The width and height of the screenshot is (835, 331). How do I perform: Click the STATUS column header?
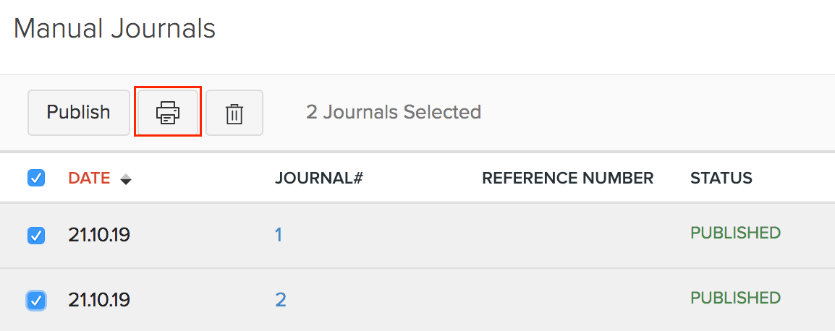coord(721,178)
